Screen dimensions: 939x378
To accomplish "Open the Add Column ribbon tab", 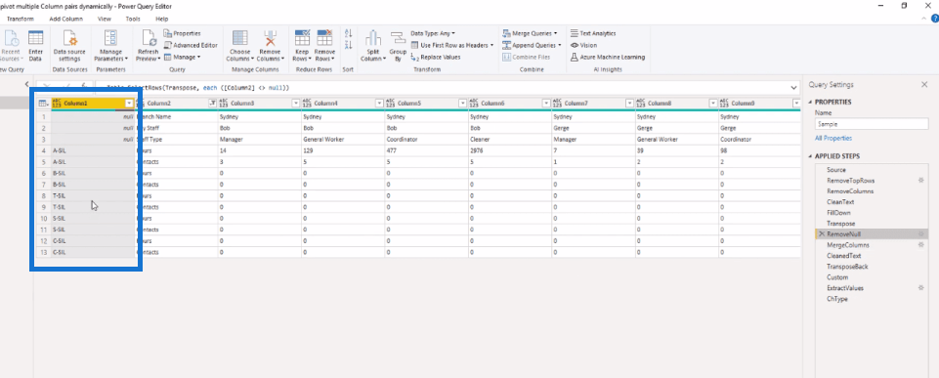I will tap(65, 19).
